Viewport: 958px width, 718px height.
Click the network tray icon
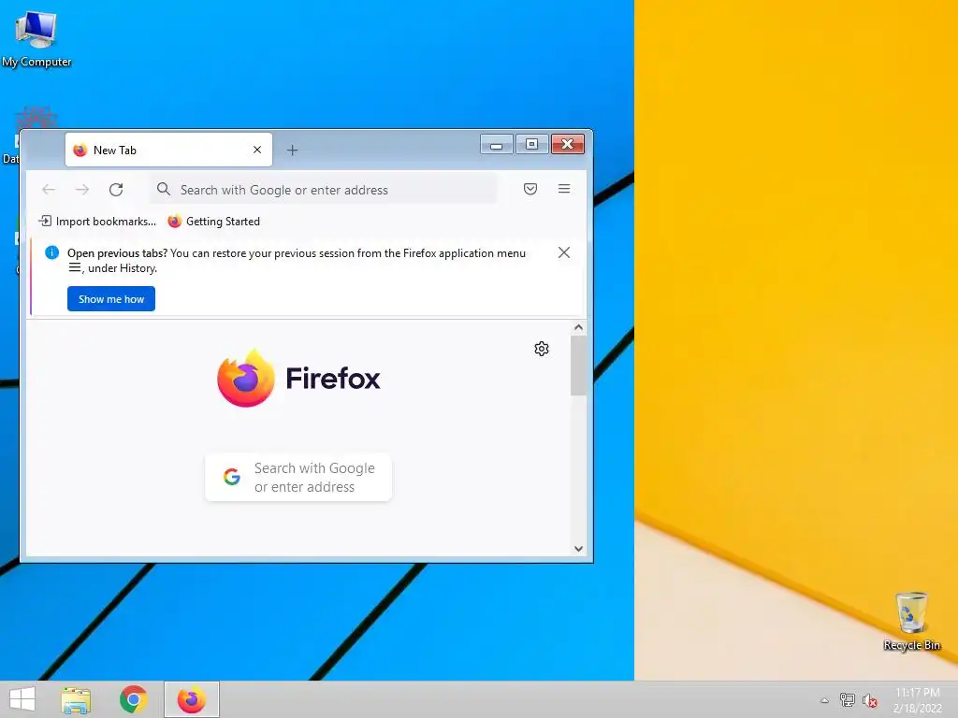pyautogui.click(x=848, y=699)
